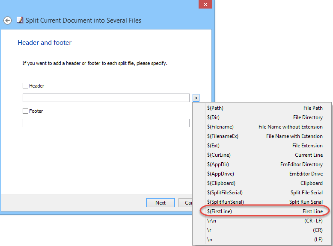Insert $(AppDir) EmEditor Directory variable

[262, 164]
